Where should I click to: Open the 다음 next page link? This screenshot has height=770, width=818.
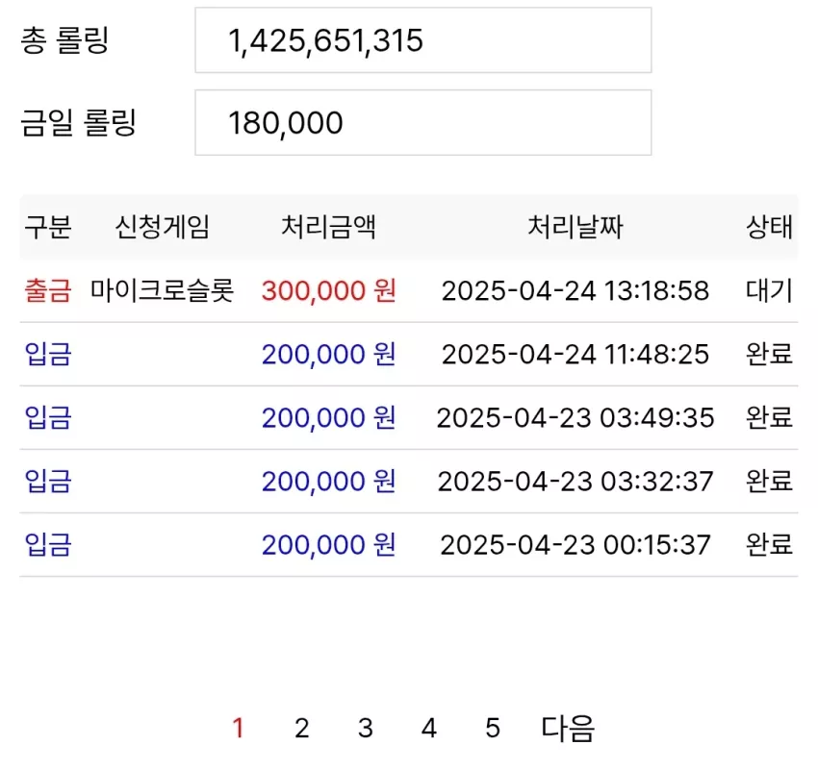pyautogui.click(x=568, y=729)
